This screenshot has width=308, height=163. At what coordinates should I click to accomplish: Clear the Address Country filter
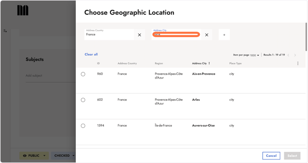[x=140, y=35]
